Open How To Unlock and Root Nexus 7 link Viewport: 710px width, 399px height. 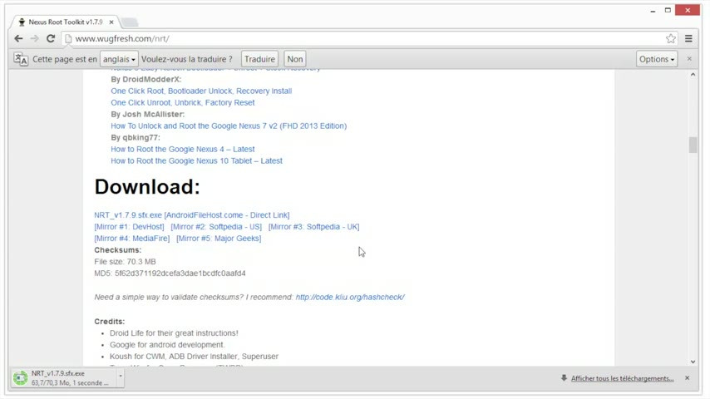click(229, 126)
